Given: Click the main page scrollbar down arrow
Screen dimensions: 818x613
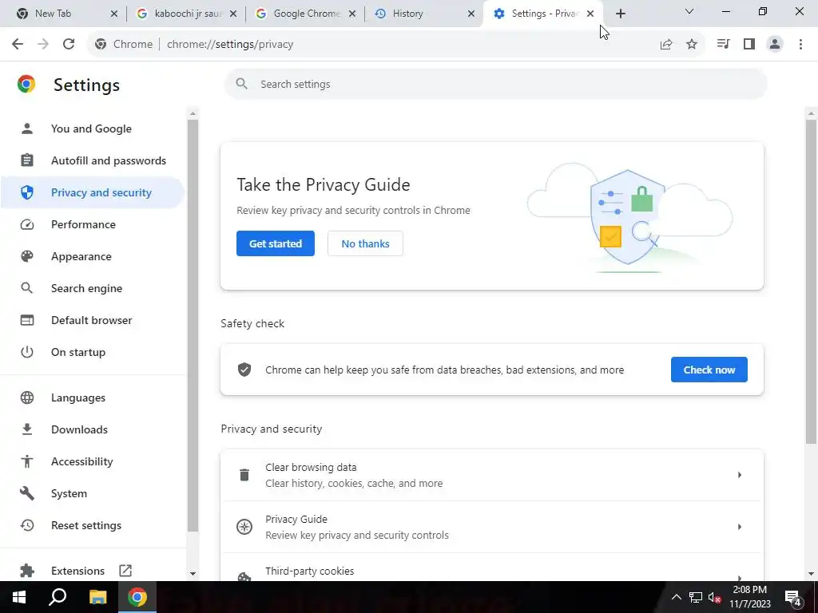Looking at the screenshot, I should [811, 574].
